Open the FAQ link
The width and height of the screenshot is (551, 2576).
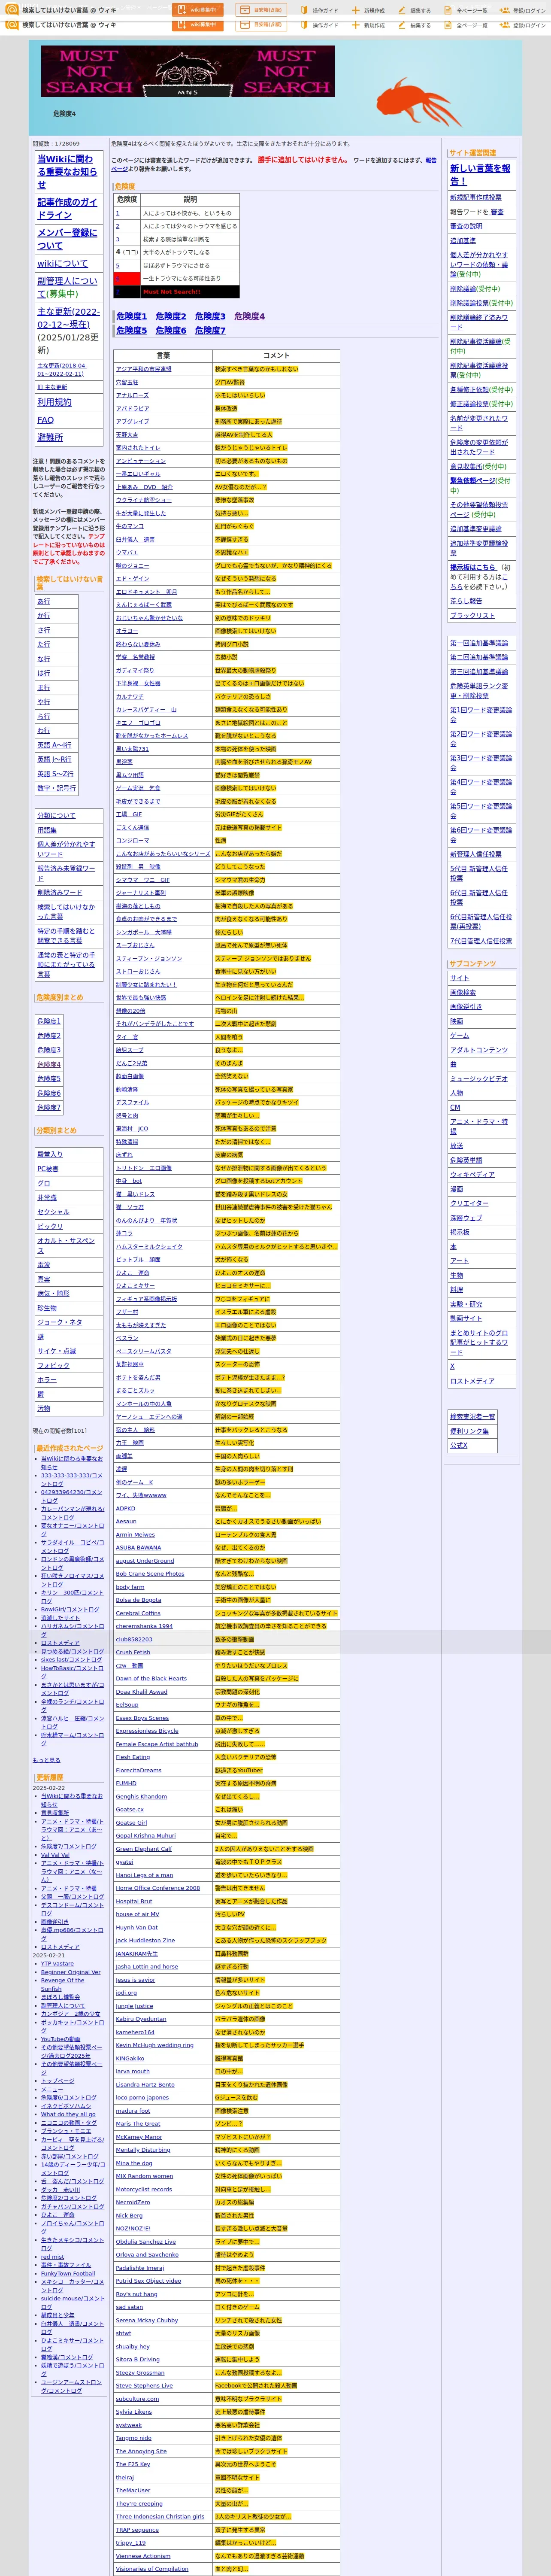pyautogui.click(x=45, y=420)
